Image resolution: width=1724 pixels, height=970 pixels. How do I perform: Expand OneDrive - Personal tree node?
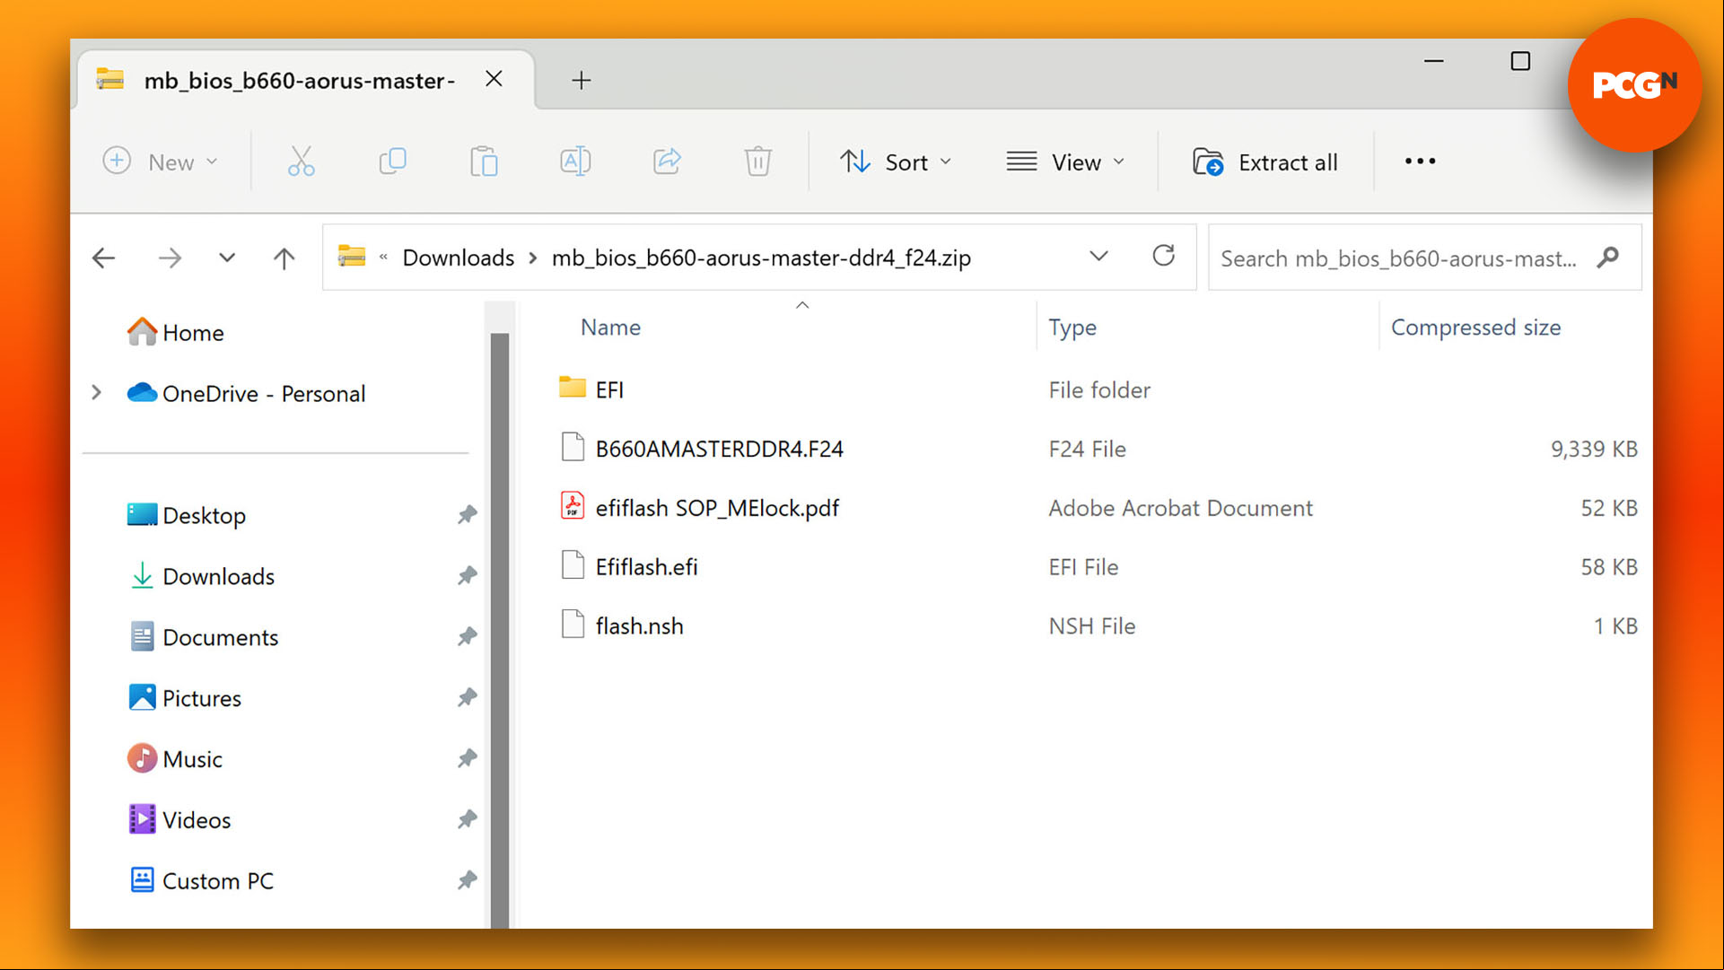click(x=96, y=393)
